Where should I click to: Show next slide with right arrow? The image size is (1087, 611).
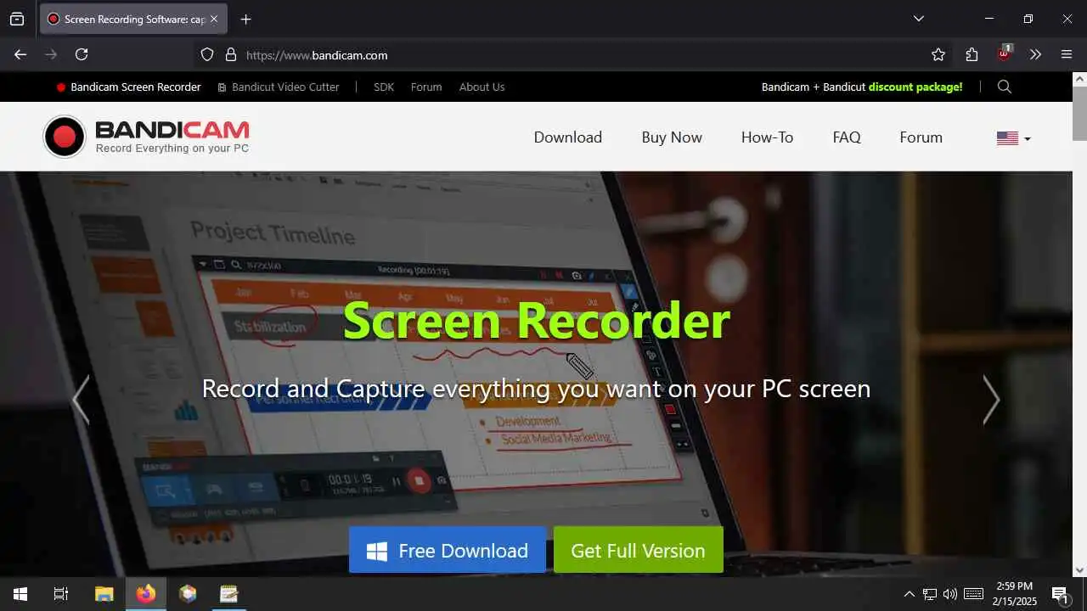click(x=991, y=399)
